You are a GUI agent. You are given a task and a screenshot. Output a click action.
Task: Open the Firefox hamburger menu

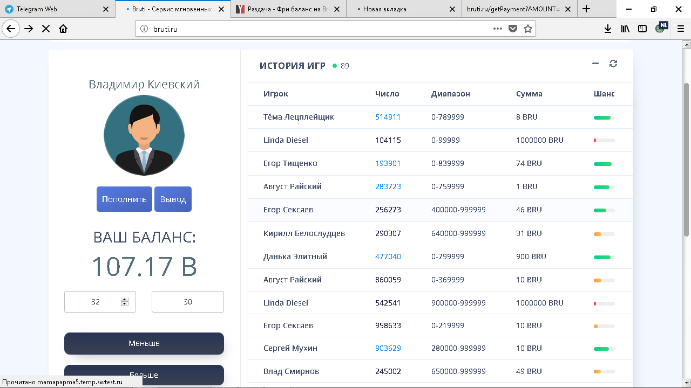(x=681, y=29)
